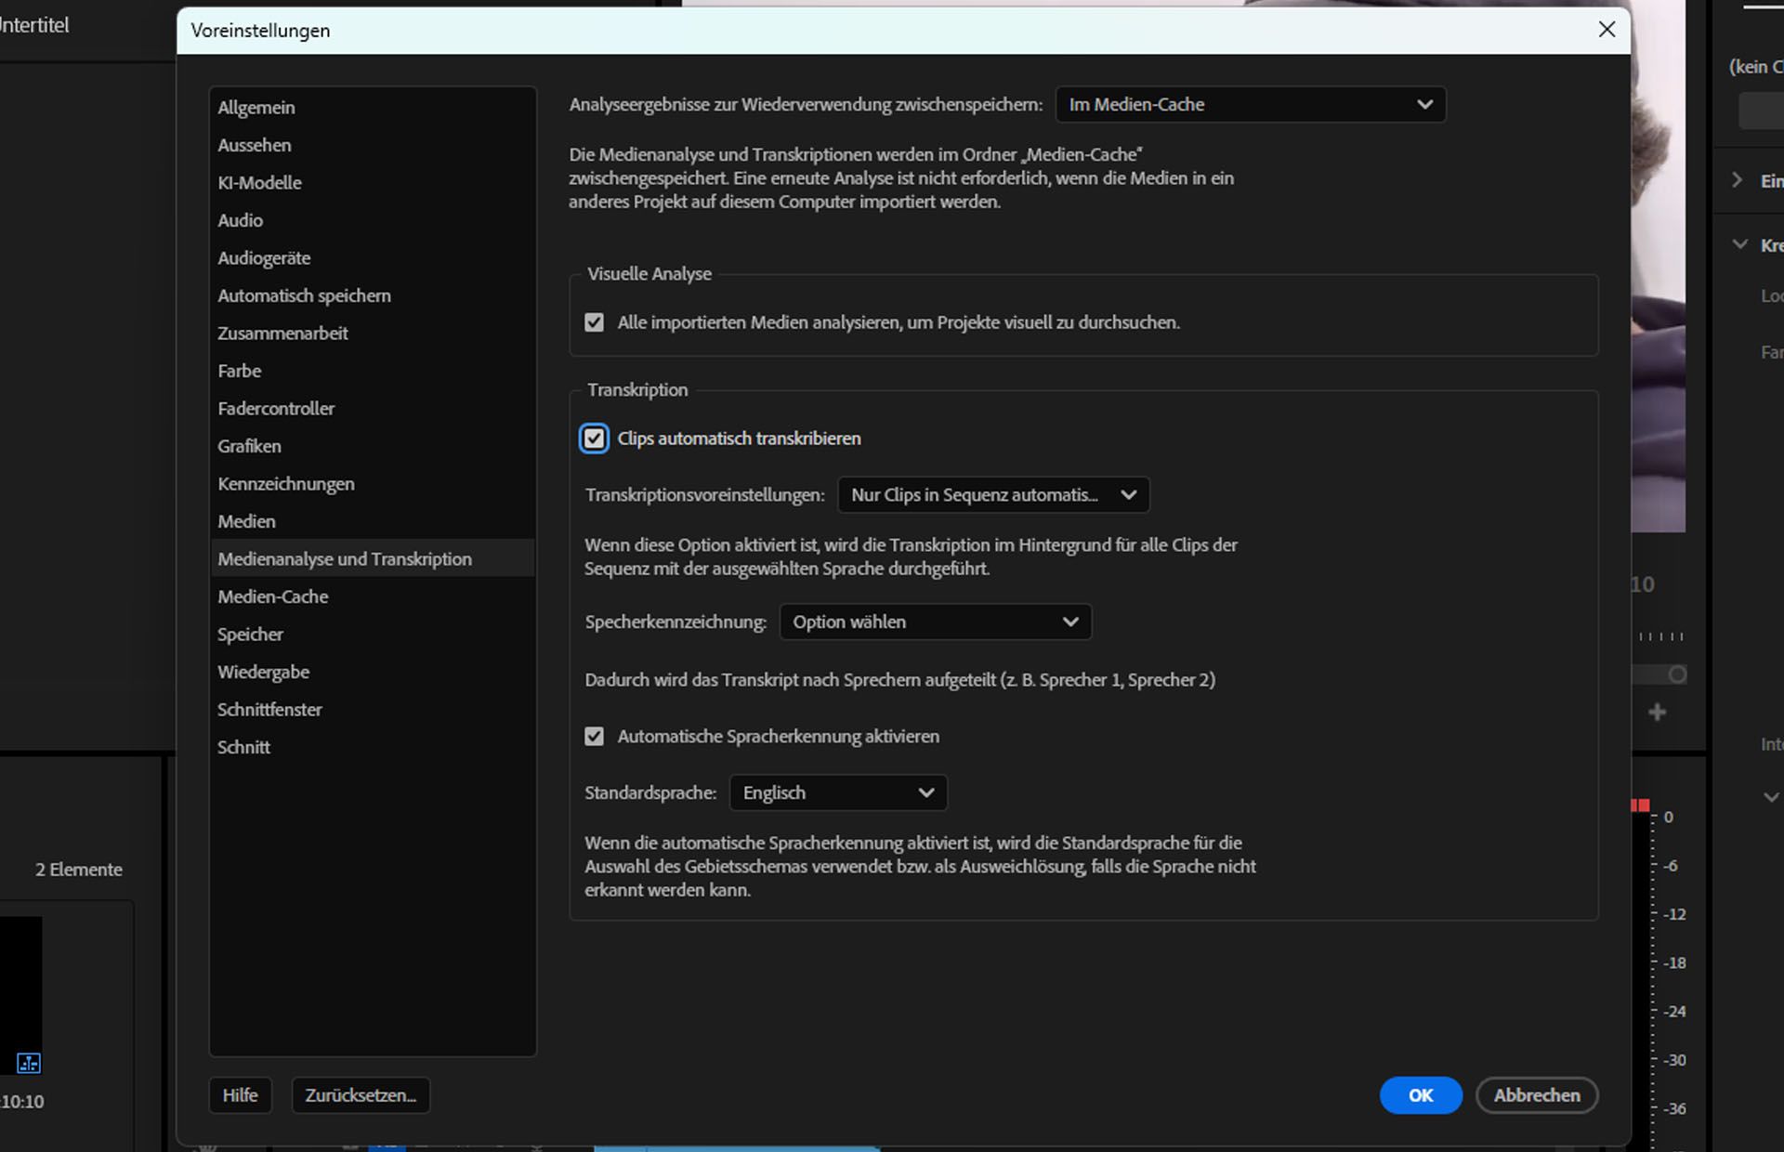1784x1152 pixels.
Task: Toggle Alle importierten Medien analysieren checkbox
Action: click(x=594, y=322)
